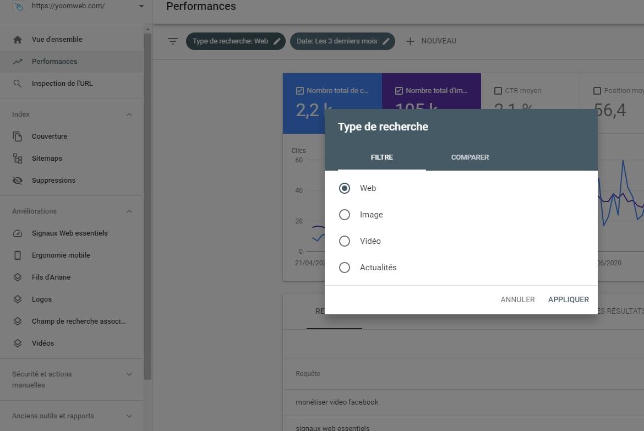Open the yoomweb.com property dropdown

pos(141,7)
